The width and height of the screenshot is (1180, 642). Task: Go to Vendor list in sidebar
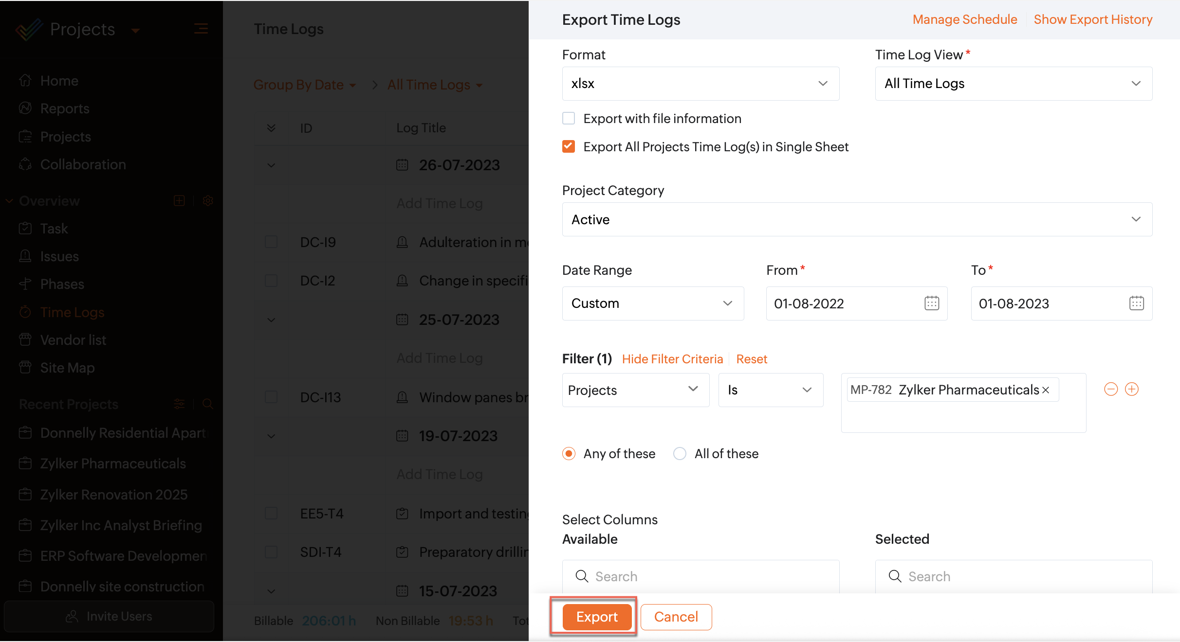[x=73, y=340]
